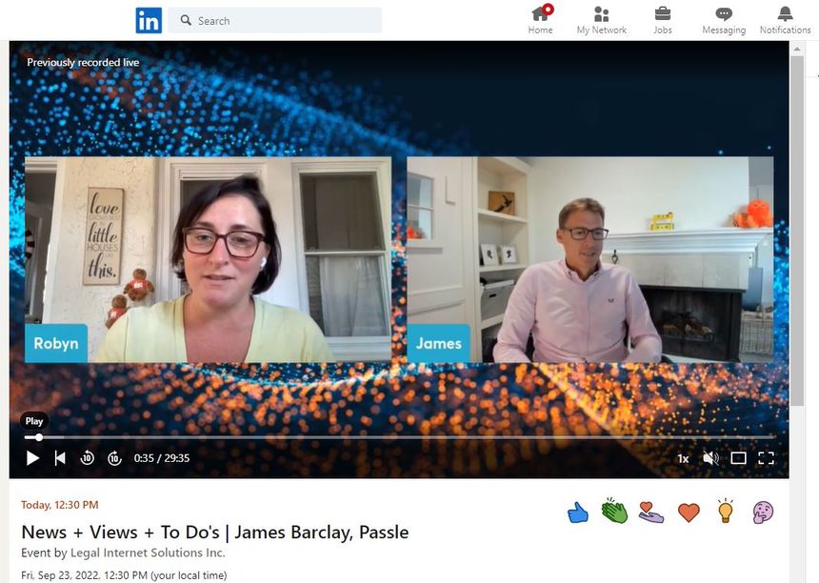Open Legal Internet Solutions Inc. page
Screen dimensions: 819x583
click(x=148, y=553)
